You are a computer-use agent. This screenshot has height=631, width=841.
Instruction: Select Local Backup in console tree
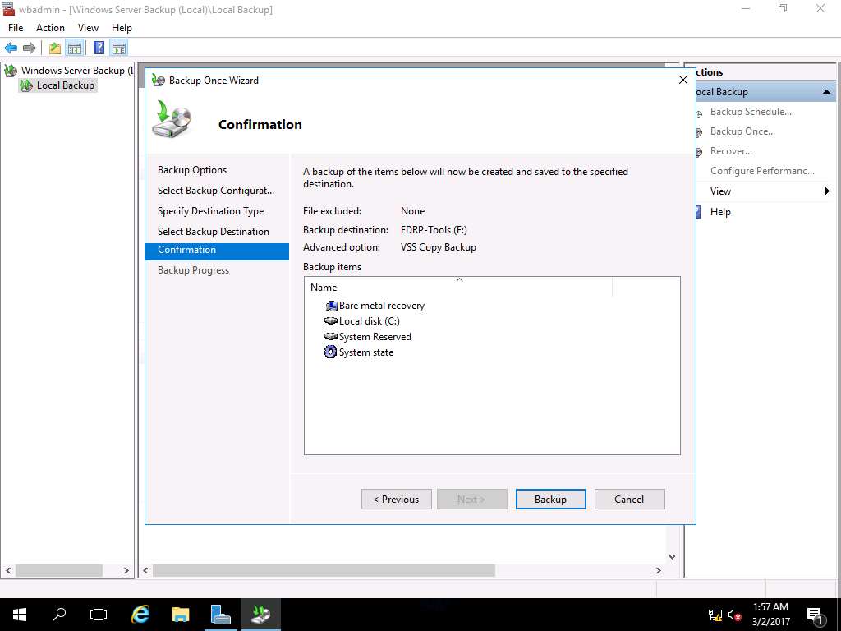click(x=66, y=85)
